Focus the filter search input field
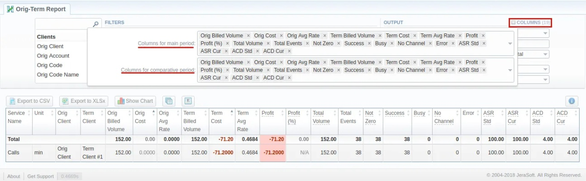 pyautogui.click(x=63, y=24)
